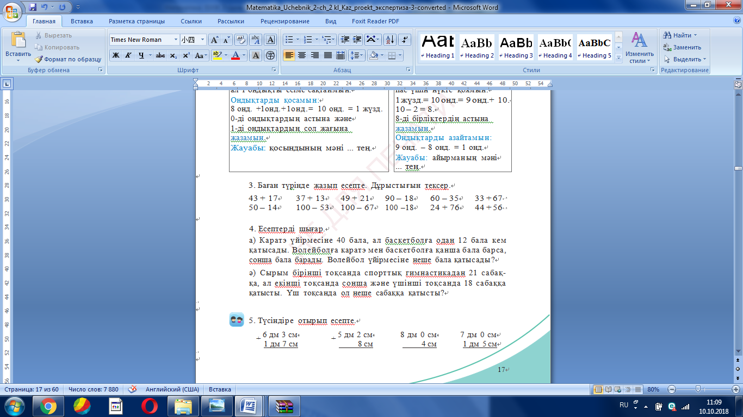Apply bulleted list formatting
The height and width of the screenshot is (417, 743).
pos(289,40)
